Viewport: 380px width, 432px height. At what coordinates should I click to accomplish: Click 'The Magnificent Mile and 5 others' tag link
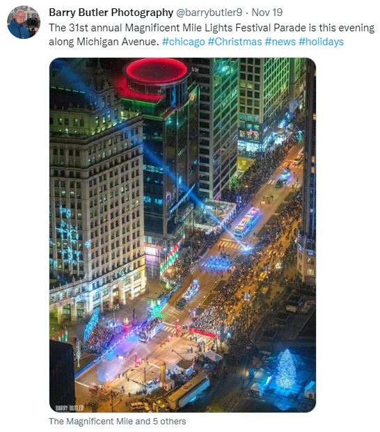(x=118, y=422)
